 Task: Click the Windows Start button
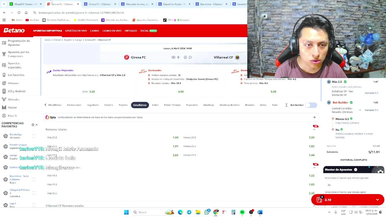(126, 212)
